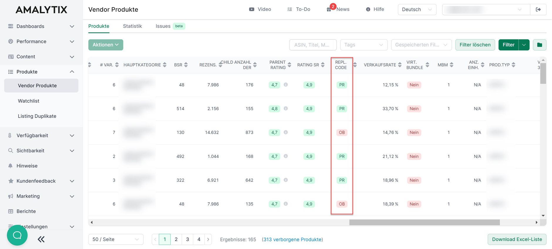Switch to the Issues beta tab

tap(170, 26)
